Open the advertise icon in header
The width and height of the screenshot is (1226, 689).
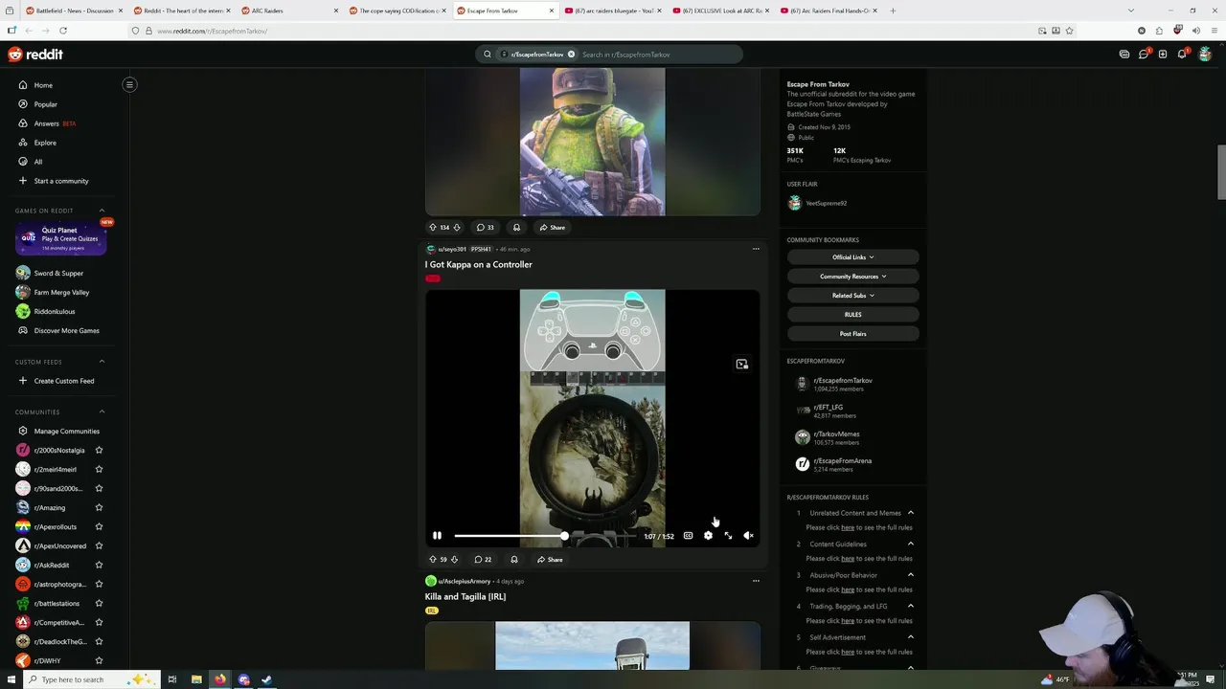[1124, 55]
